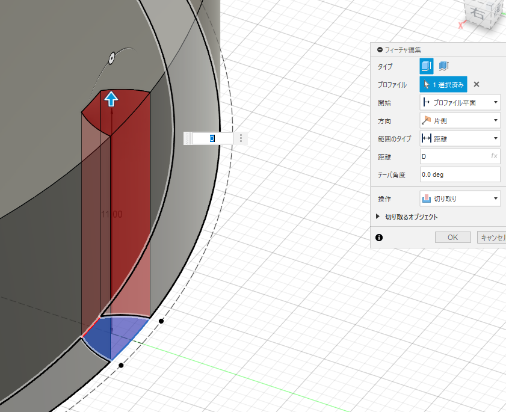506x412 pixels.
Task: Click the blue extrude distance arrow
Action: tap(111, 98)
